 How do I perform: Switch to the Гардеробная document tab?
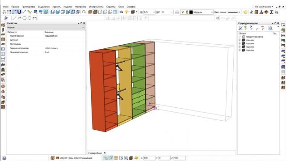pyautogui.click(x=95, y=153)
